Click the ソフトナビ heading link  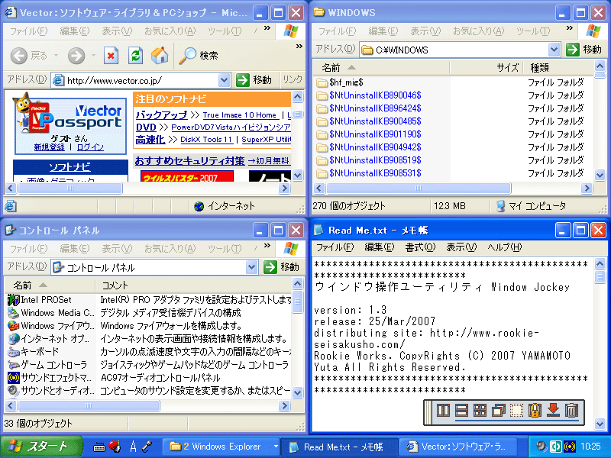tap(70, 167)
